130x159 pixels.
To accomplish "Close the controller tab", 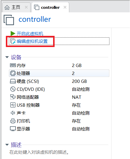I will coord(65,7).
